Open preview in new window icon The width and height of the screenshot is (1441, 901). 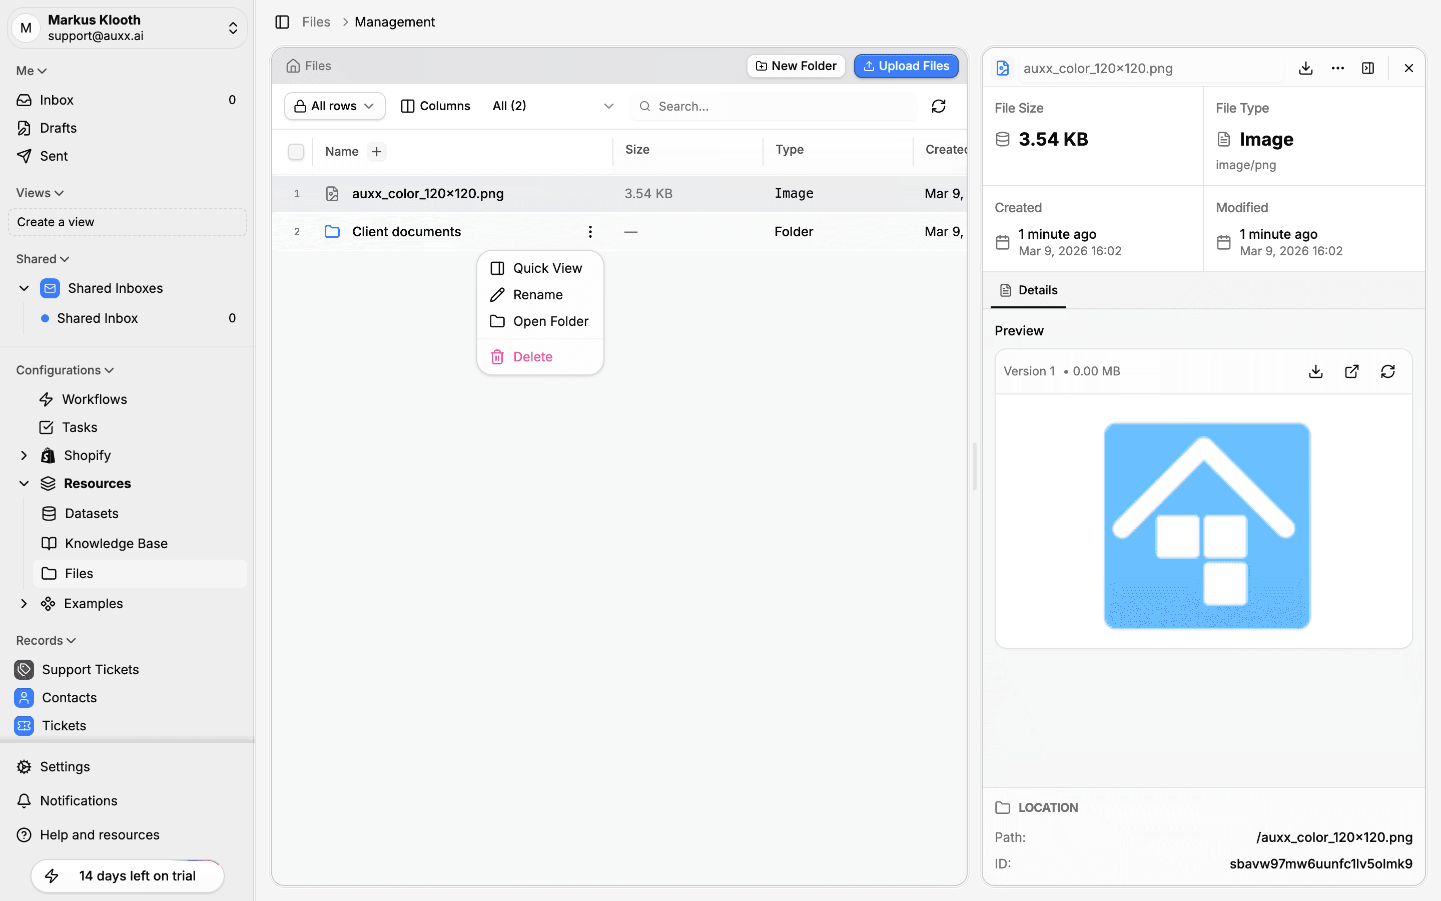pos(1351,371)
